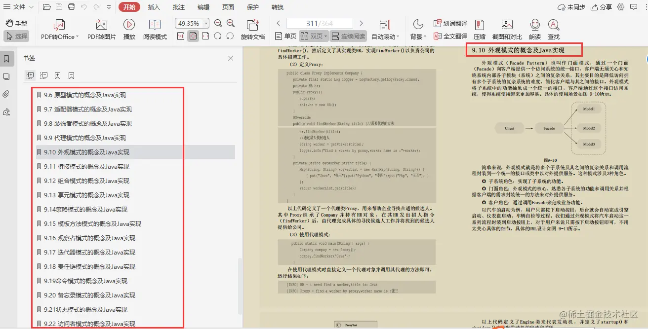Switch to the 批注 ribbon tab

[179, 7]
